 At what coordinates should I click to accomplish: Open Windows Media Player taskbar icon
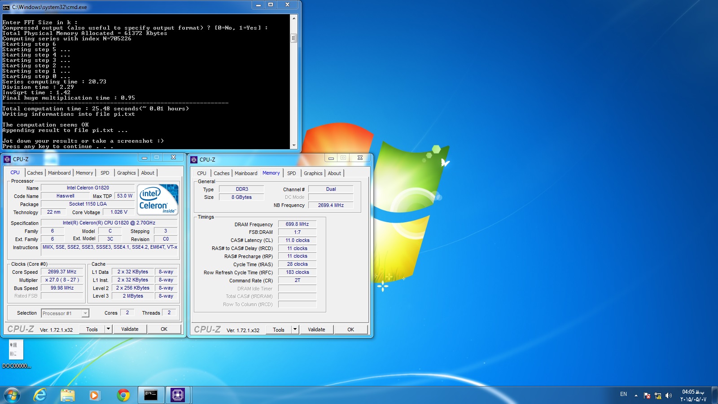point(94,395)
